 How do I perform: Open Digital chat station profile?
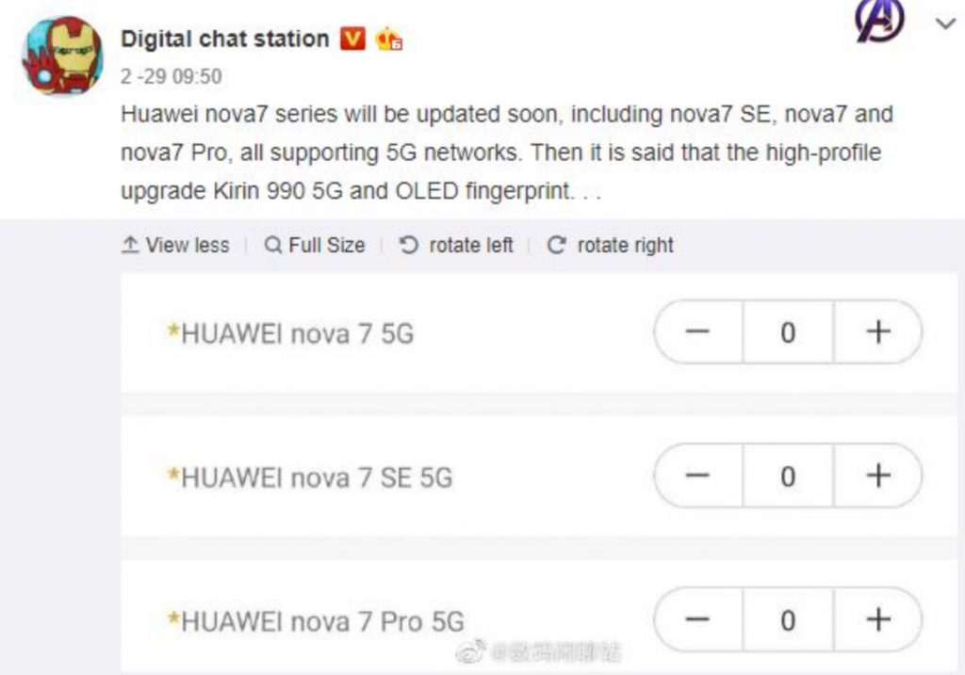pos(224,39)
